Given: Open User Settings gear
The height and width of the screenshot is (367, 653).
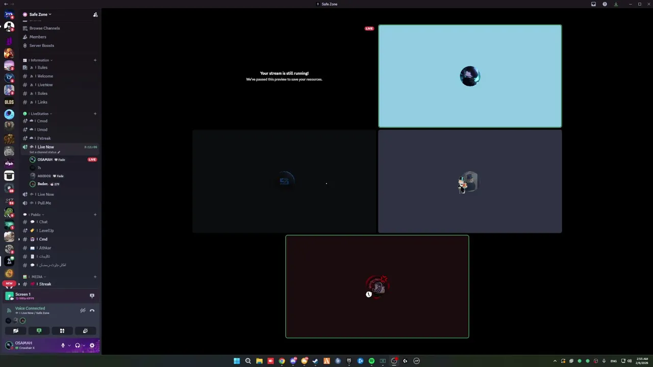Looking at the screenshot, I should (x=92, y=346).
